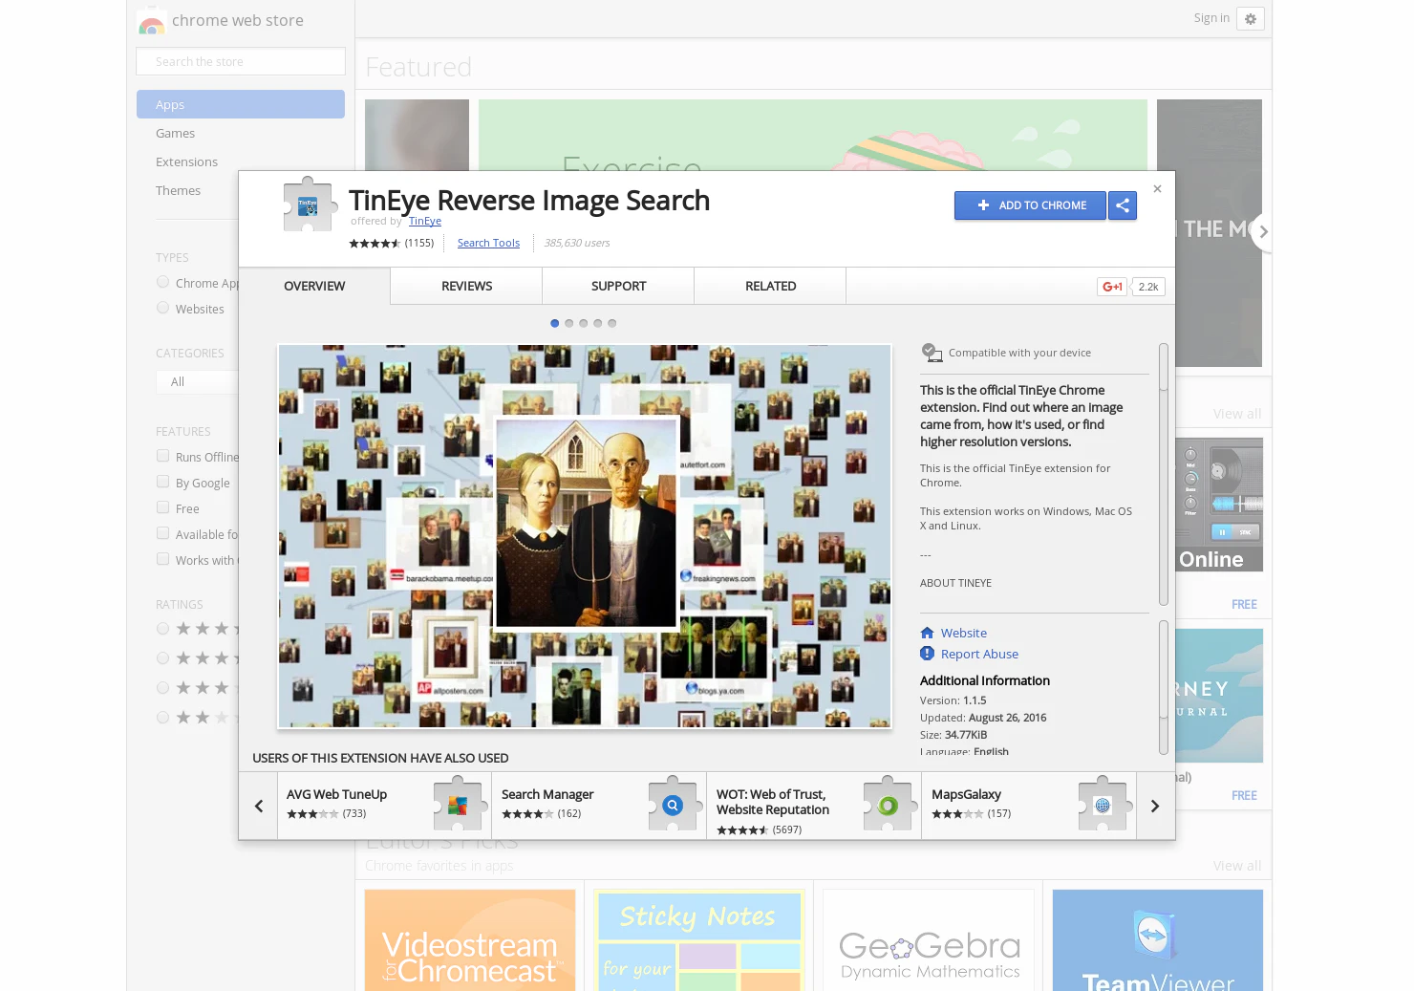Select the first screenshot dot

(x=555, y=323)
